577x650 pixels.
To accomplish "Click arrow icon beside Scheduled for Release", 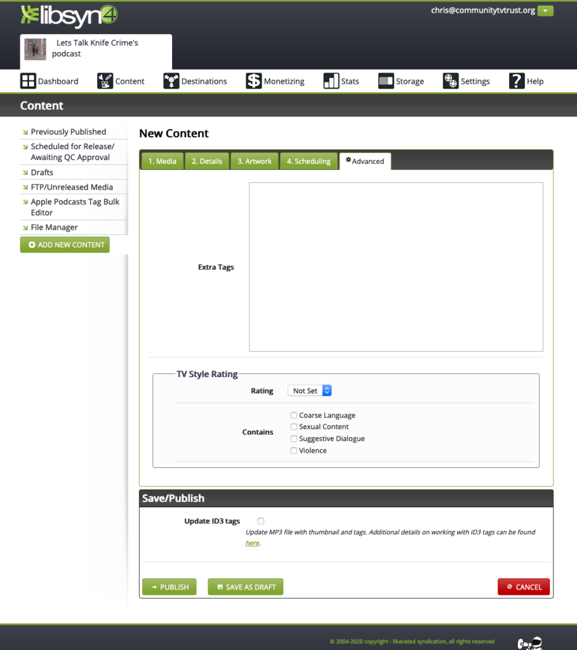I will pos(25,147).
